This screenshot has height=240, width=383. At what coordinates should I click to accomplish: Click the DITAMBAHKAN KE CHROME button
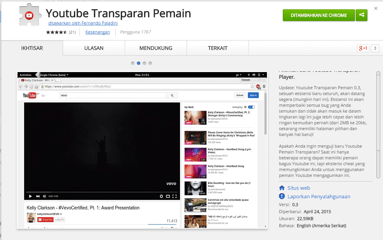(x=319, y=15)
